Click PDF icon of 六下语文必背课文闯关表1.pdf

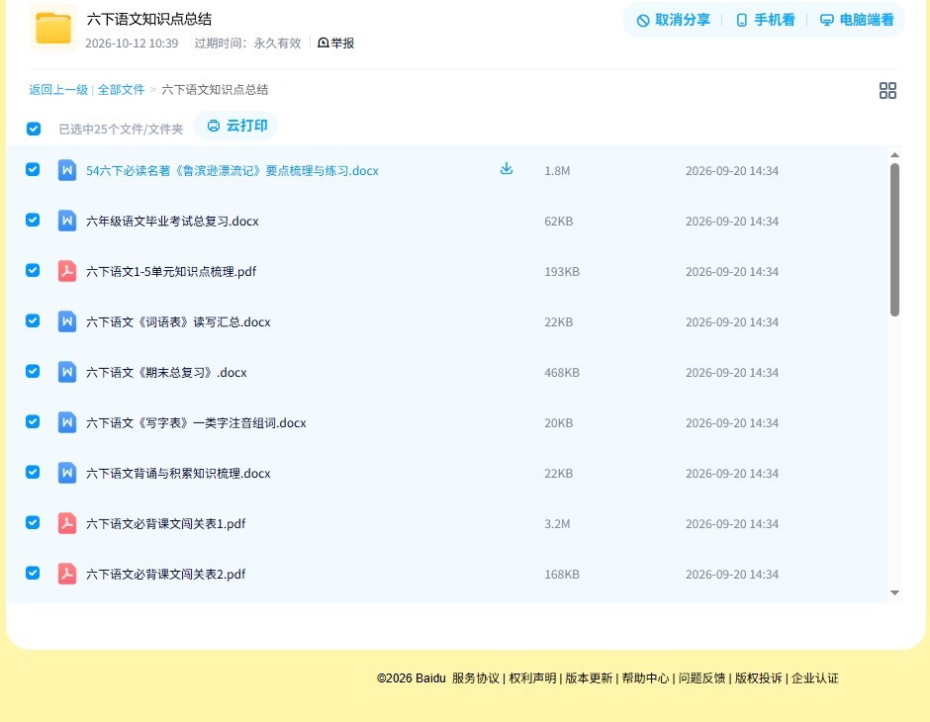coord(67,523)
